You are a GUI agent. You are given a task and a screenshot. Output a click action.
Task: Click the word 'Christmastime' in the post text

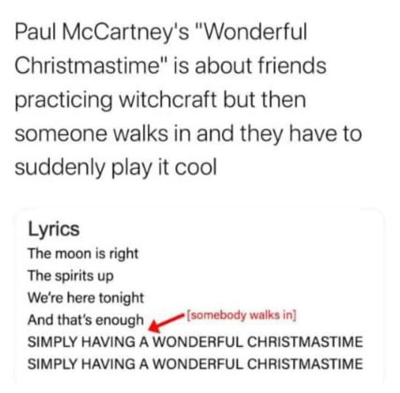point(87,65)
